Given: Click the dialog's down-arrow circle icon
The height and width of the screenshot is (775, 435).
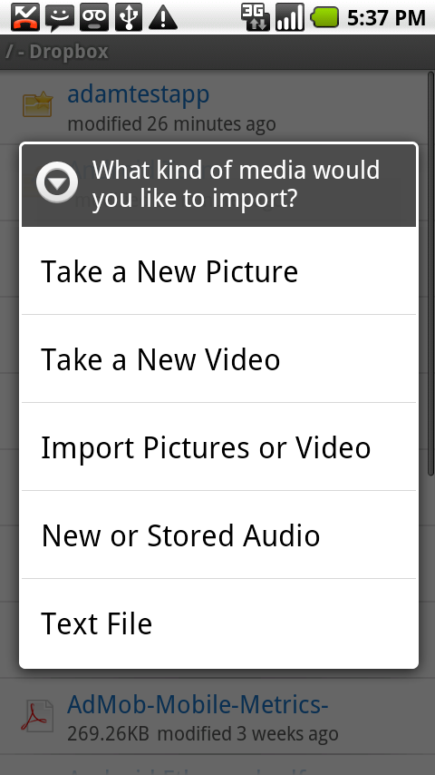Looking at the screenshot, I should coord(57,184).
